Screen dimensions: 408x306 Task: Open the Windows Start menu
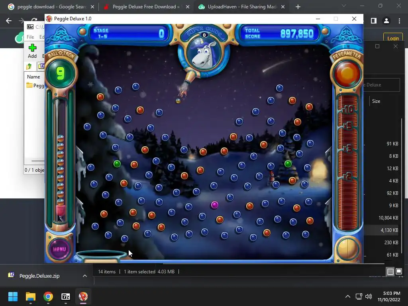point(13,296)
